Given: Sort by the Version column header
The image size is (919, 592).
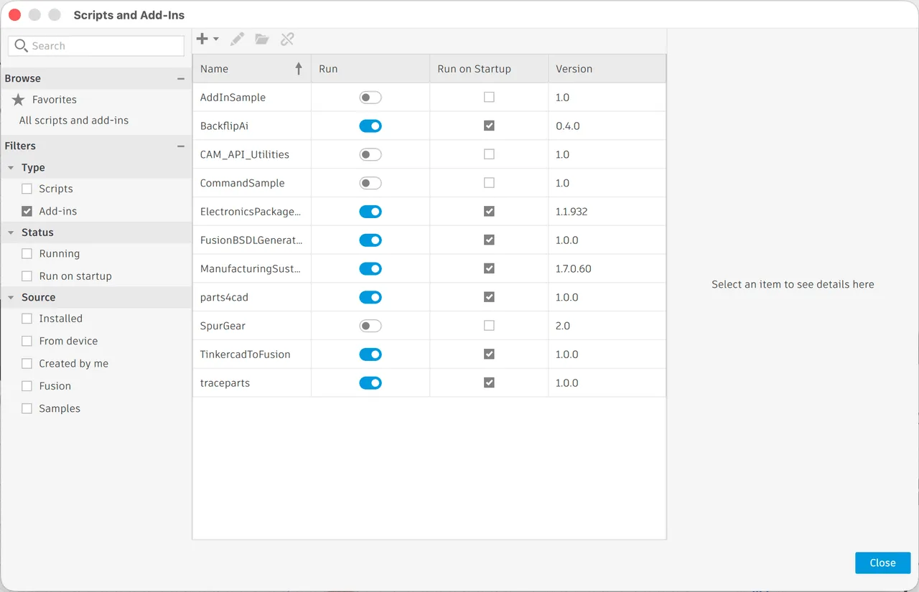Looking at the screenshot, I should point(607,69).
